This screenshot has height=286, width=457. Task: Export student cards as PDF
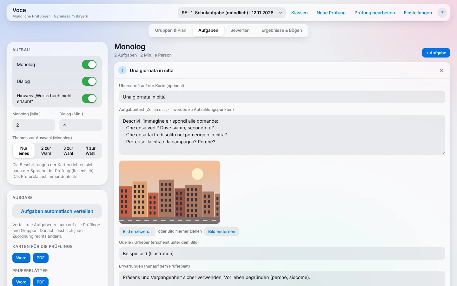(x=41, y=258)
